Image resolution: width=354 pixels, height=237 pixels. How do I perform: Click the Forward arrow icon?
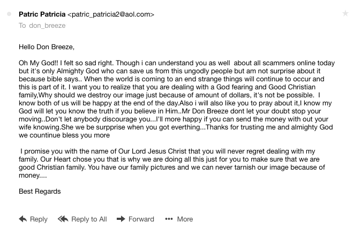(x=120, y=219)
